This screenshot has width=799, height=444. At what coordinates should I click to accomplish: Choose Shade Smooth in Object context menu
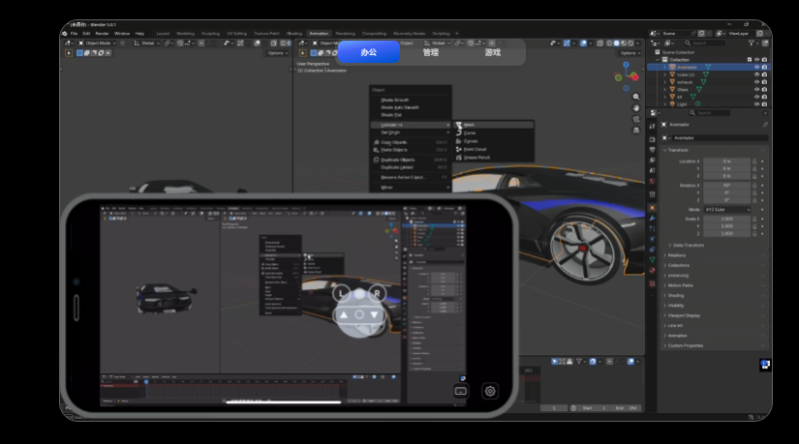tap(395, 101)
